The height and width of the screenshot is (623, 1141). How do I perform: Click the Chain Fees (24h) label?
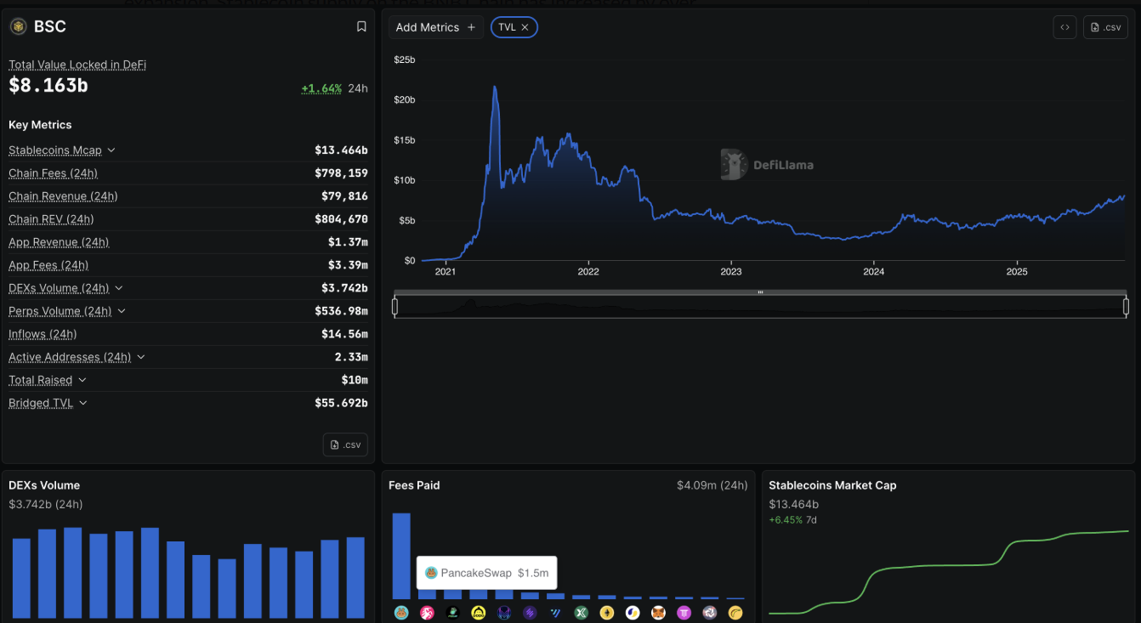[53, 173]
